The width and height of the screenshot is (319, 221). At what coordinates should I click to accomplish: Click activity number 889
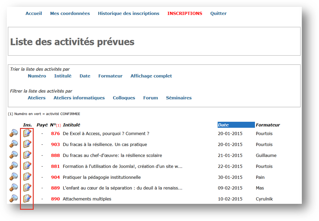coord(55,188)
